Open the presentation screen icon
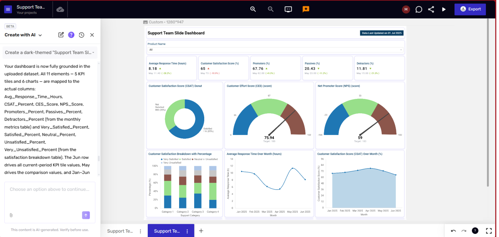499x237 pixels. tap(288, 9)
